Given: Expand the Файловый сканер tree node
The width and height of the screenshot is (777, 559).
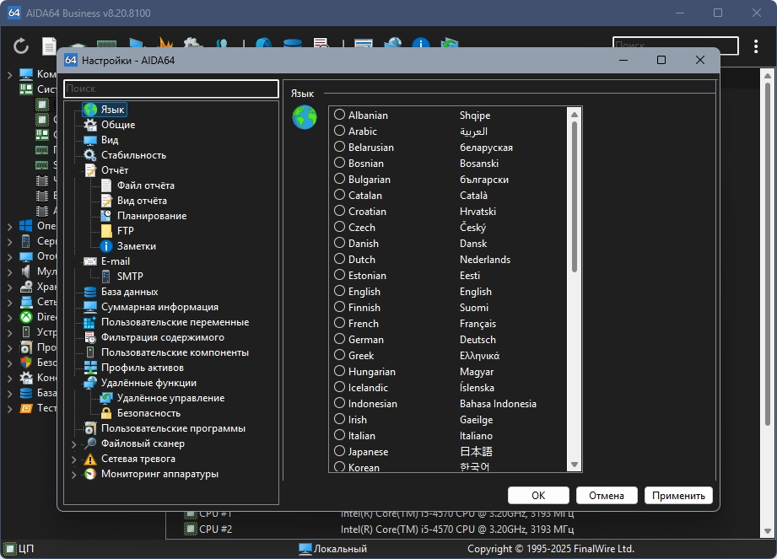Looking at the screenshot, I should (74, 444).
